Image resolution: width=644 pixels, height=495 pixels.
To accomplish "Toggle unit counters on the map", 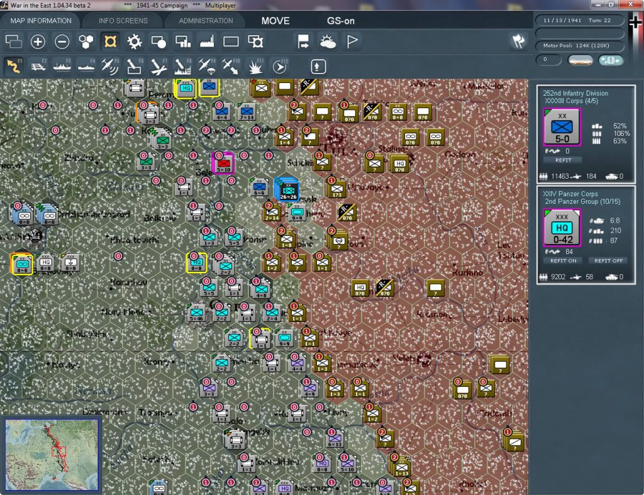I will pos(13,42).
